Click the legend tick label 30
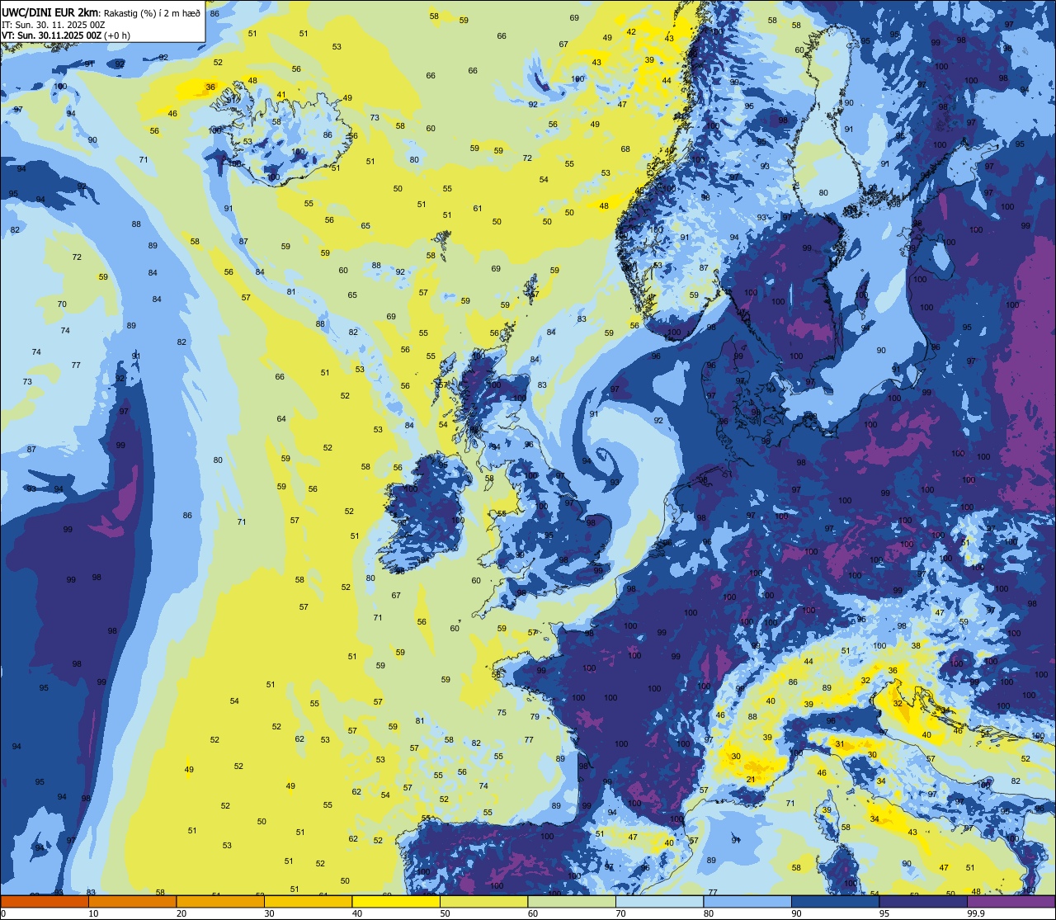 pyautogui.click(x=269, y=913)
